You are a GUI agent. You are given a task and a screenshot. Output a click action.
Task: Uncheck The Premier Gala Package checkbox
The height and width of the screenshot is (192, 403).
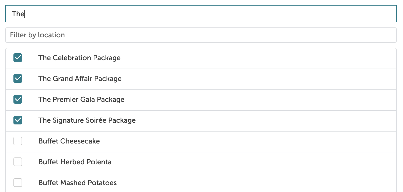(18, 99)
